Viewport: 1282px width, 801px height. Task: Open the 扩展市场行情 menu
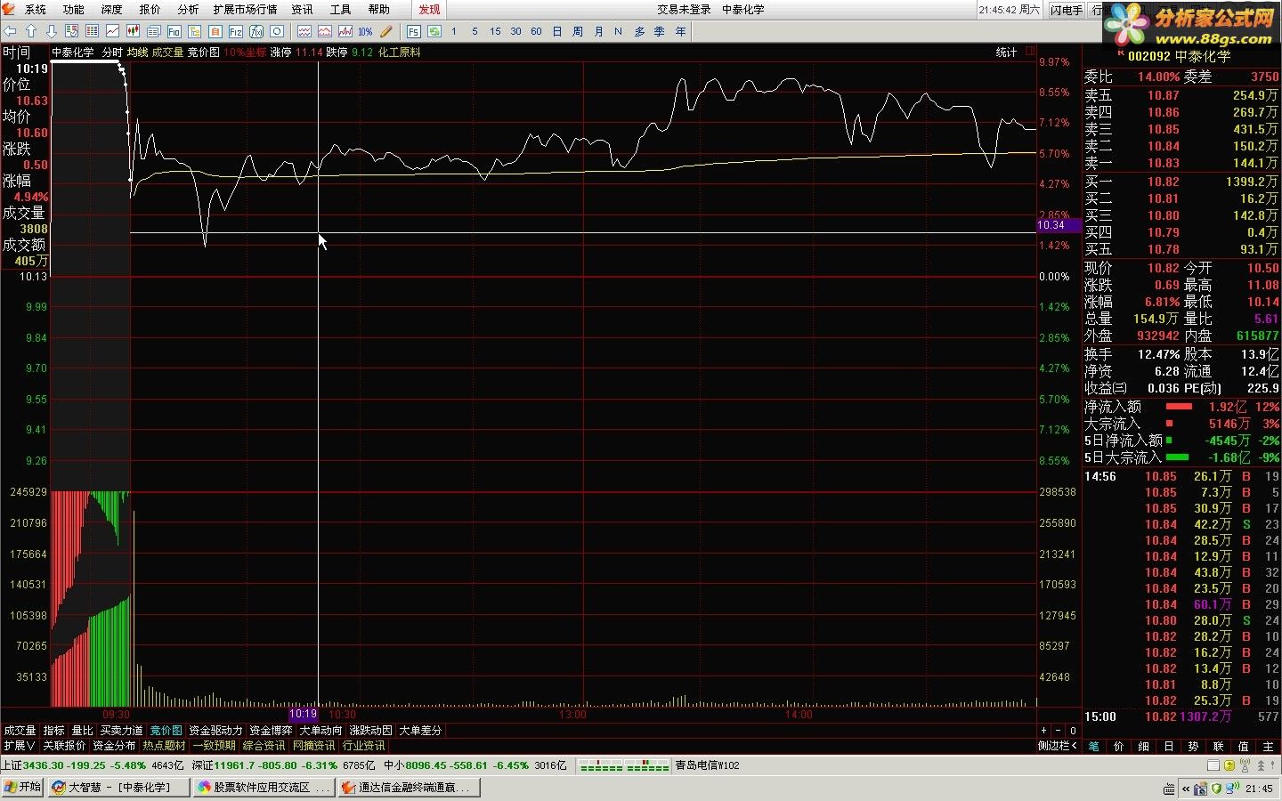coord(245,10)
